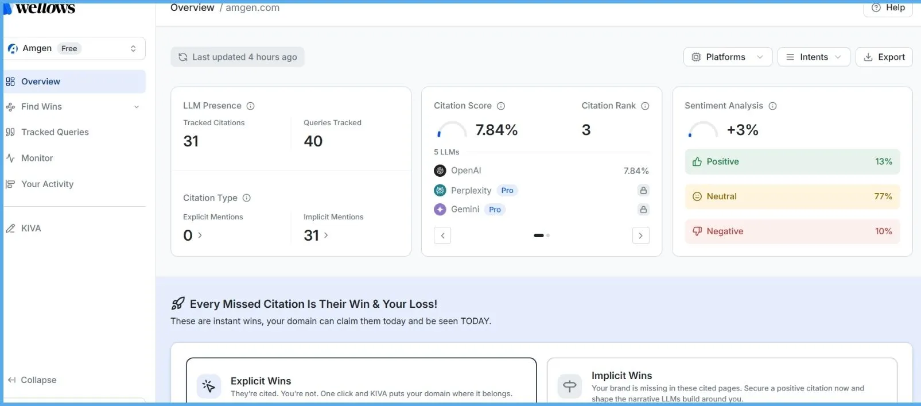Select the Neutral sentiment bar

pyautogui.click(x=792, y=196)
